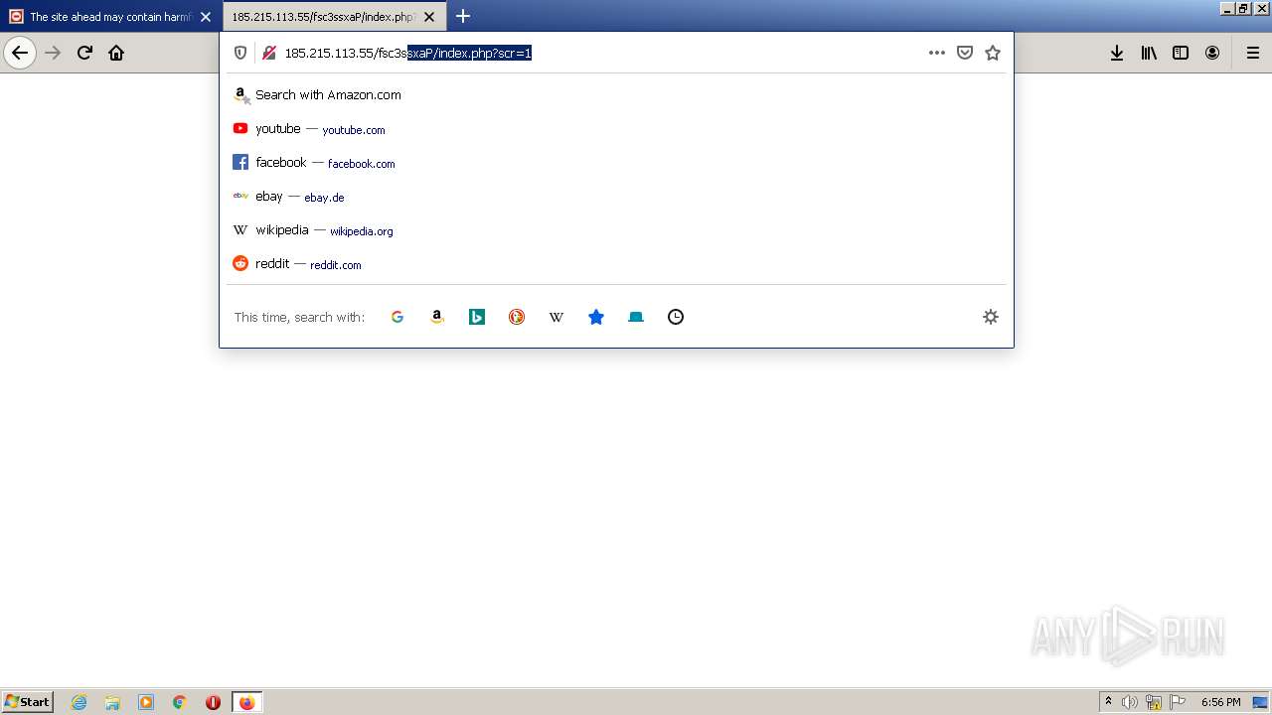
Task: Open the Firefox home page
Action: 116,53
